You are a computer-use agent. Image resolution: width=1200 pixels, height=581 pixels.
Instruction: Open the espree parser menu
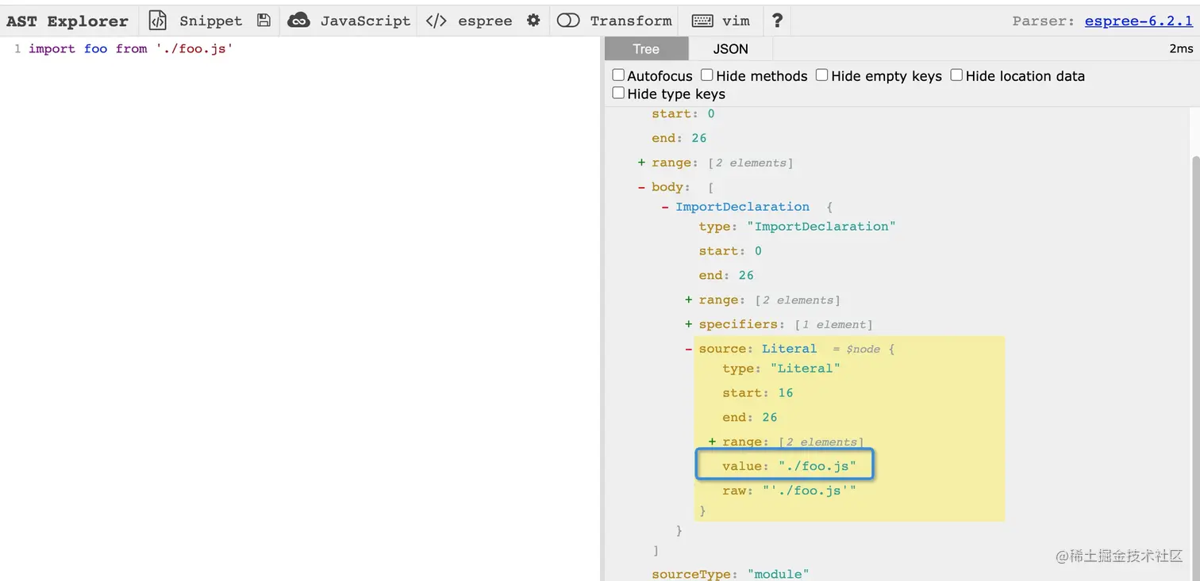[485, 21]
